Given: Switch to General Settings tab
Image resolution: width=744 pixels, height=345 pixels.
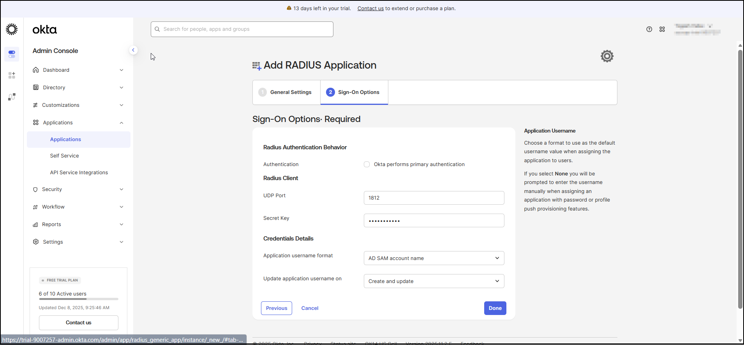Looking at the screenshot, I should pos(286,92).
